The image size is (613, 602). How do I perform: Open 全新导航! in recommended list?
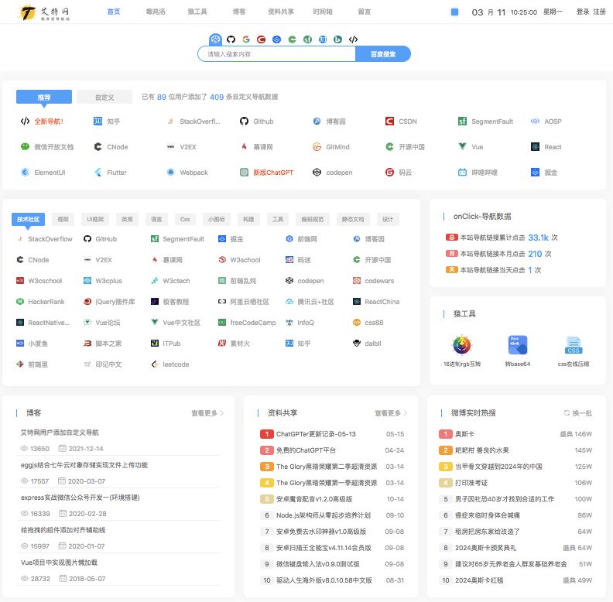pos(42,121)
